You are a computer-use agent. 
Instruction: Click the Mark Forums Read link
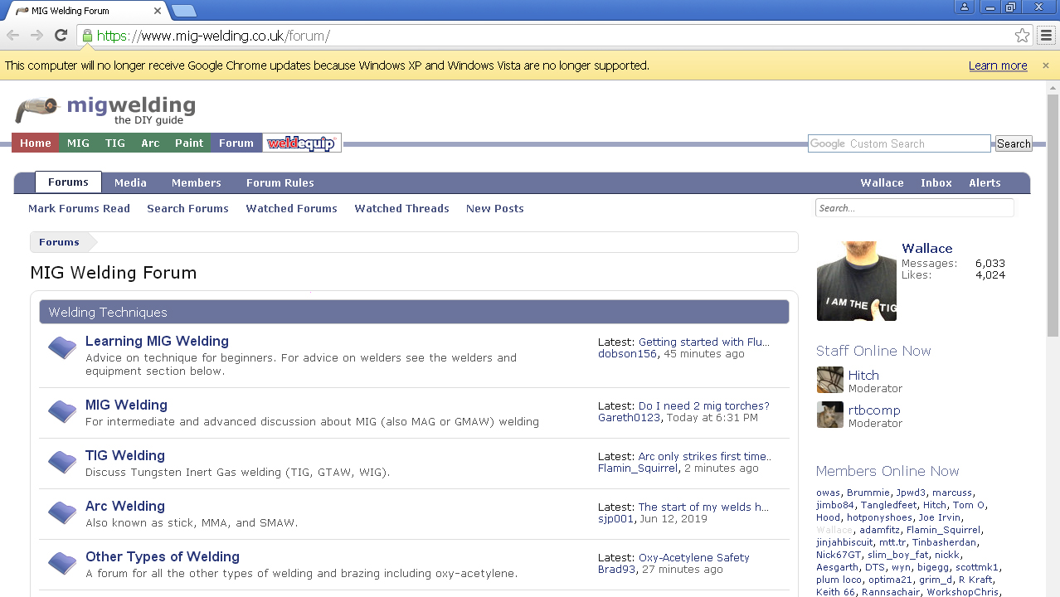click(x=79, y=209)
